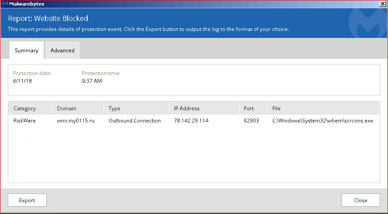The height and width of the screenshot is (214, 388).
Task: Click the IP Address column header
Action: click(x=204, y=109)
